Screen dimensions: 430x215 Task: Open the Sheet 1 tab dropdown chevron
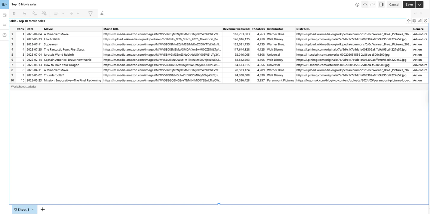pyautogui.click(x=33, y=210)
